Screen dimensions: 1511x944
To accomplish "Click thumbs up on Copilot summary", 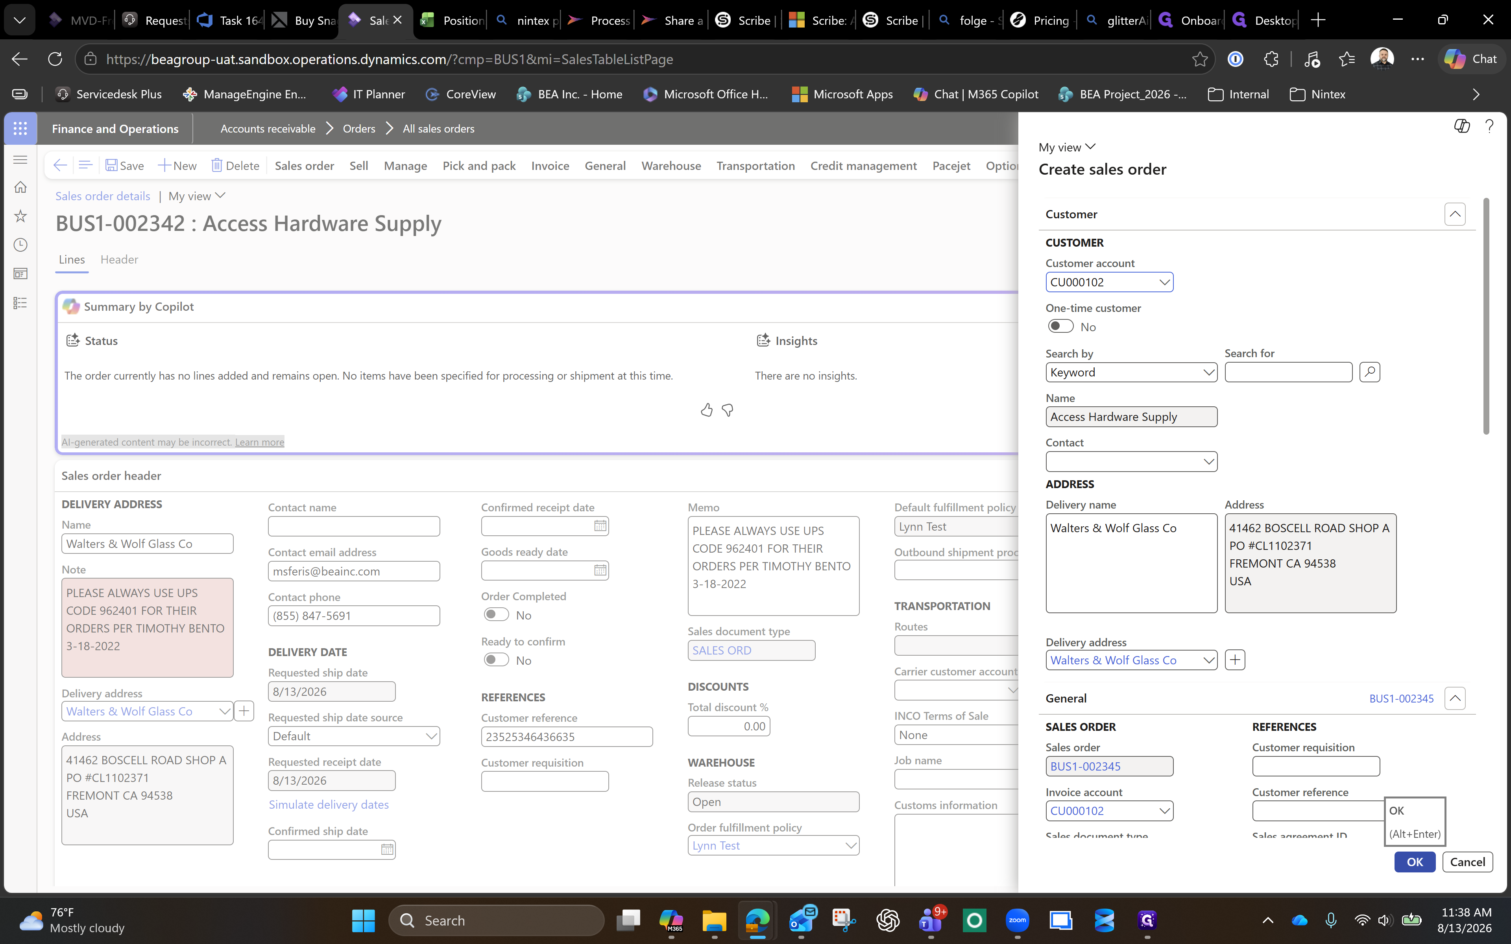I will point(706,410).
